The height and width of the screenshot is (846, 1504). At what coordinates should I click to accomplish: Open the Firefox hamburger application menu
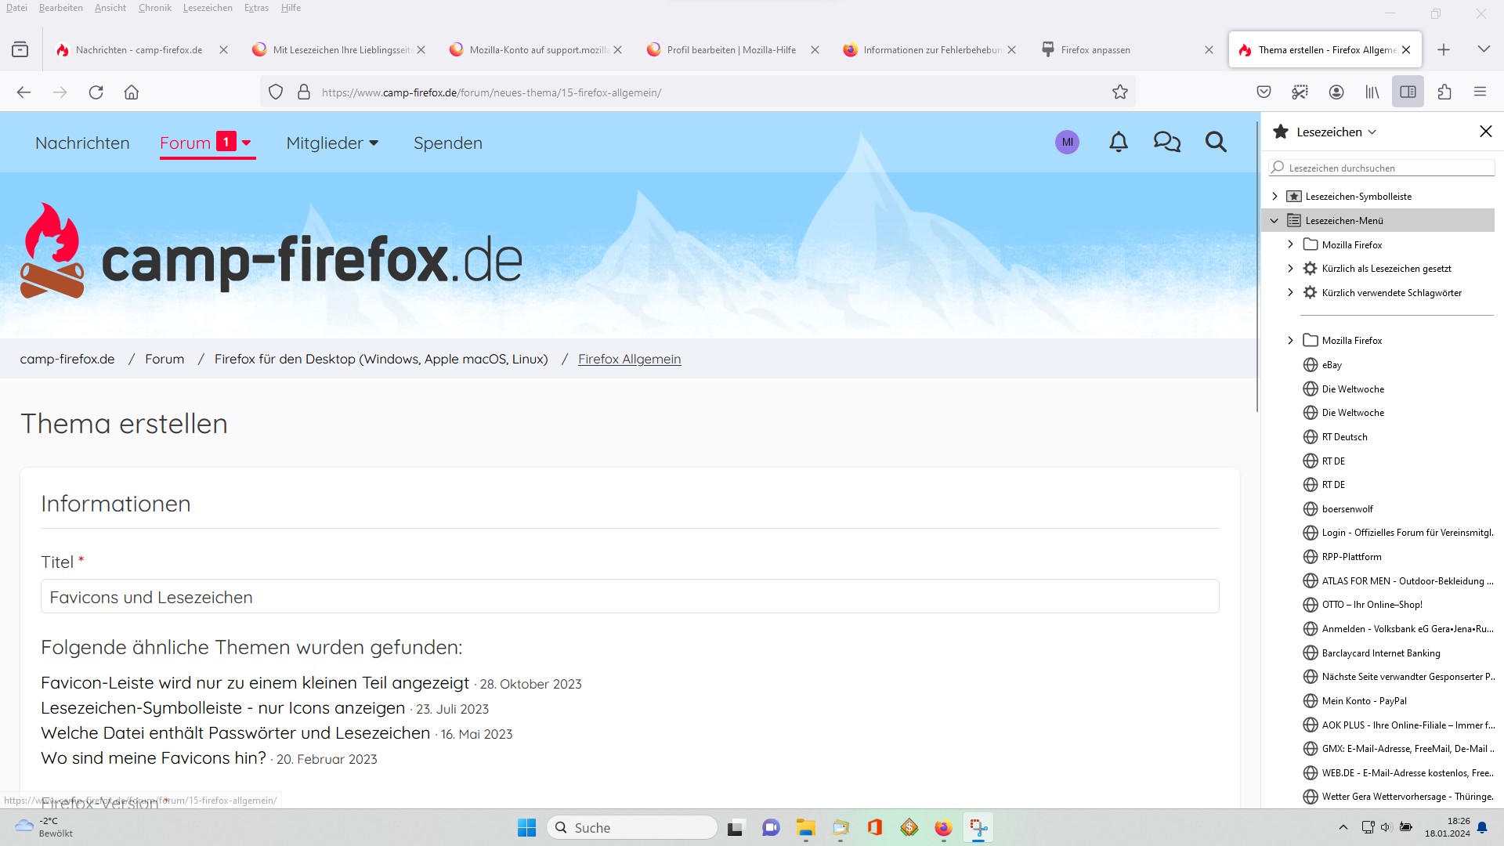coord(1480,92)
